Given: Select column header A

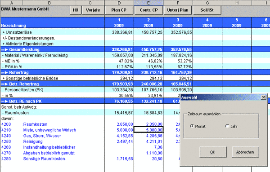Looking at the screenshot, I should pyautogui.click(x=11, y=3).
